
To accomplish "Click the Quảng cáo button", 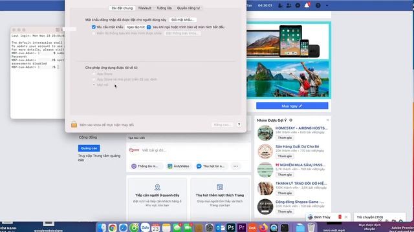I will click(x=89, y=148).
